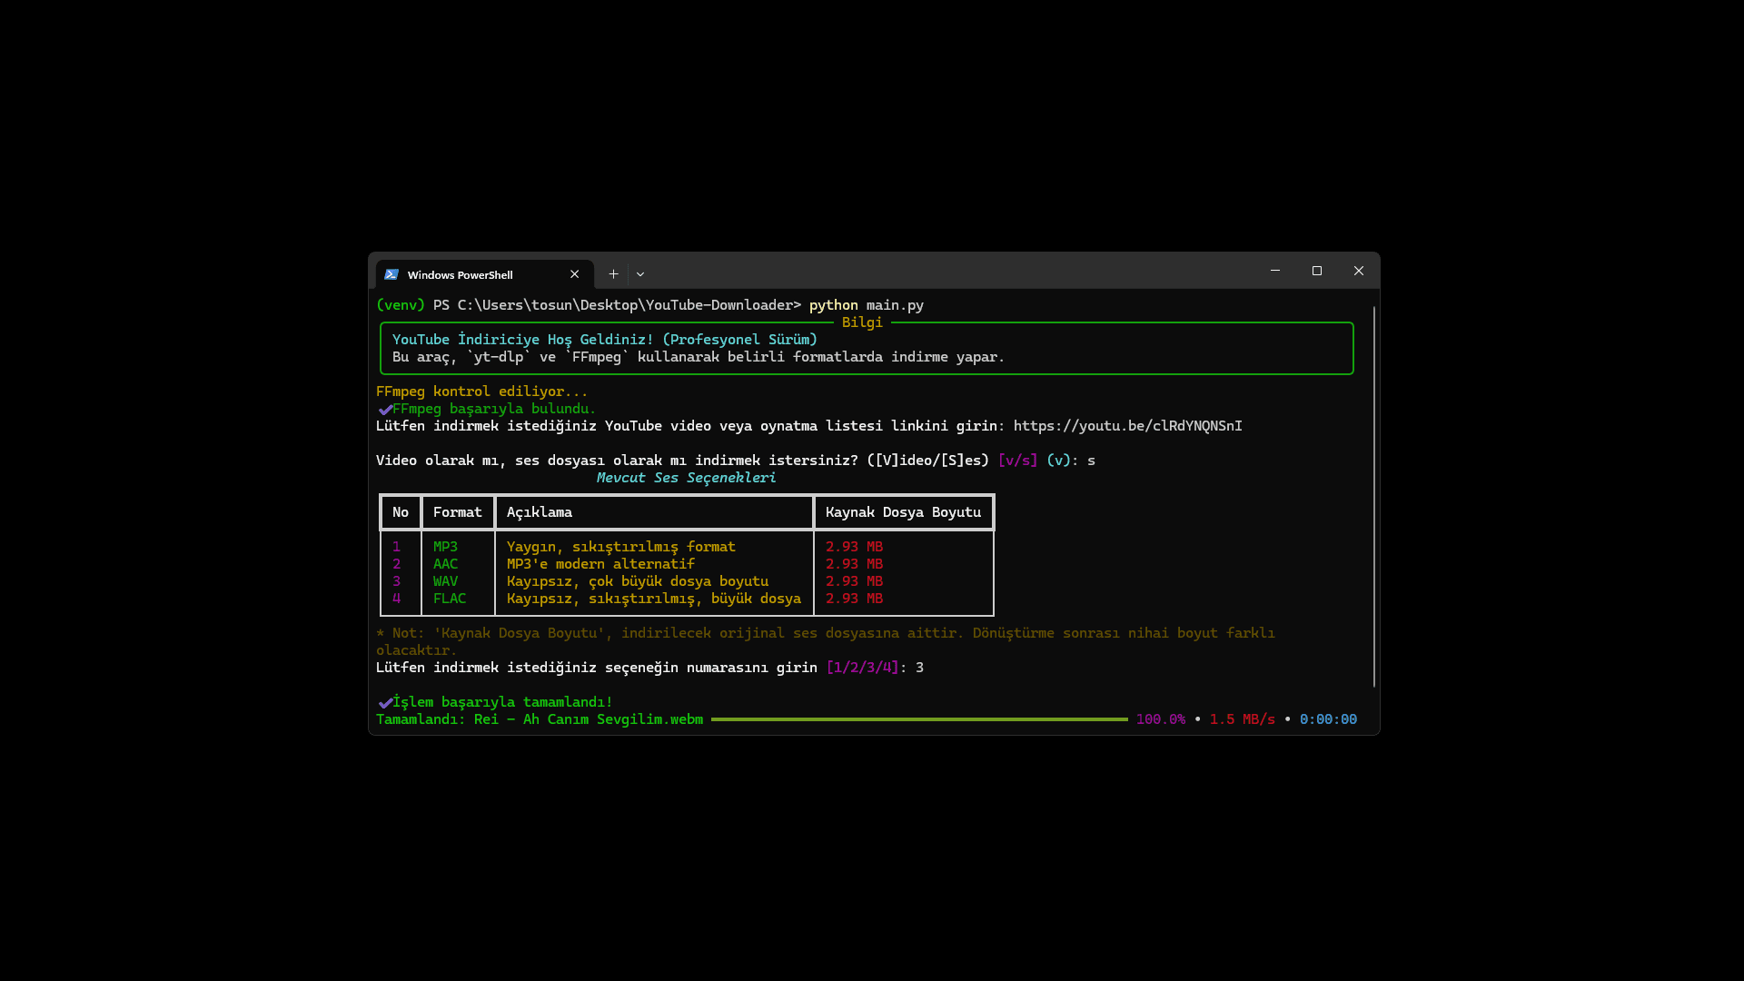The image size is (1744, 981).
Task: Click 'İşlem başarıyla tamamlandı!' message
Action: pyautogui.click(x=502, y=702)
